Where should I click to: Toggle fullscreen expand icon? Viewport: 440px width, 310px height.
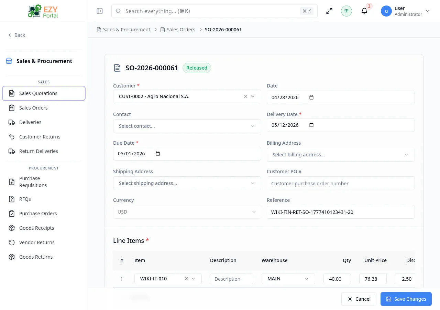pos(329,11)
